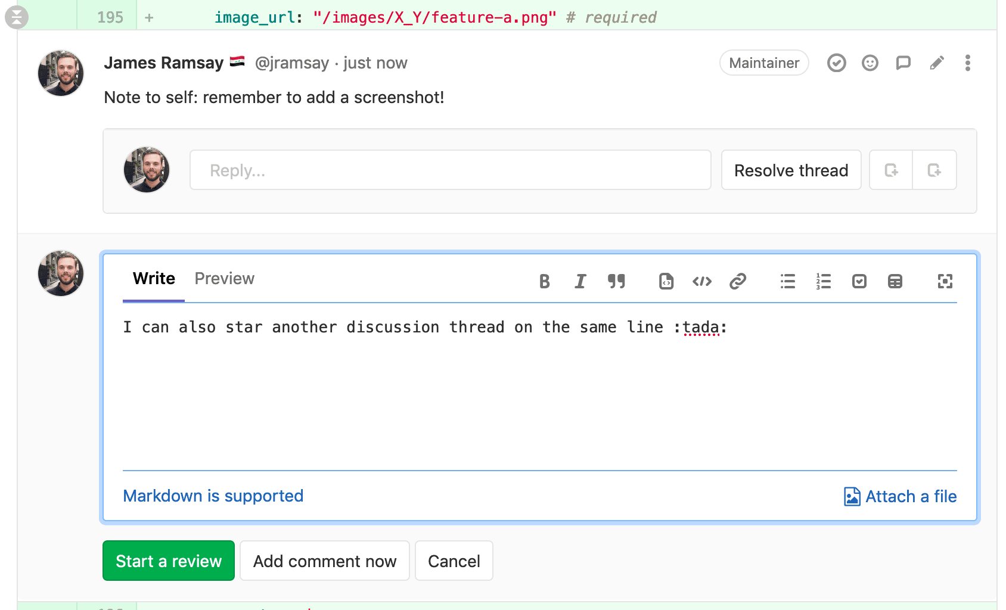Add a task list checkbox
1006x610 pixels.
coord(859,281)
